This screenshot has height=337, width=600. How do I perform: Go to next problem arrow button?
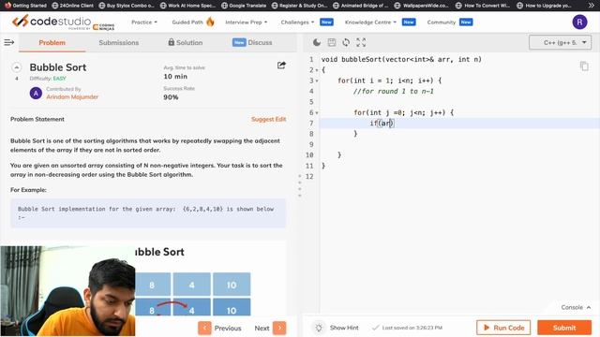[x=279, y=328]
